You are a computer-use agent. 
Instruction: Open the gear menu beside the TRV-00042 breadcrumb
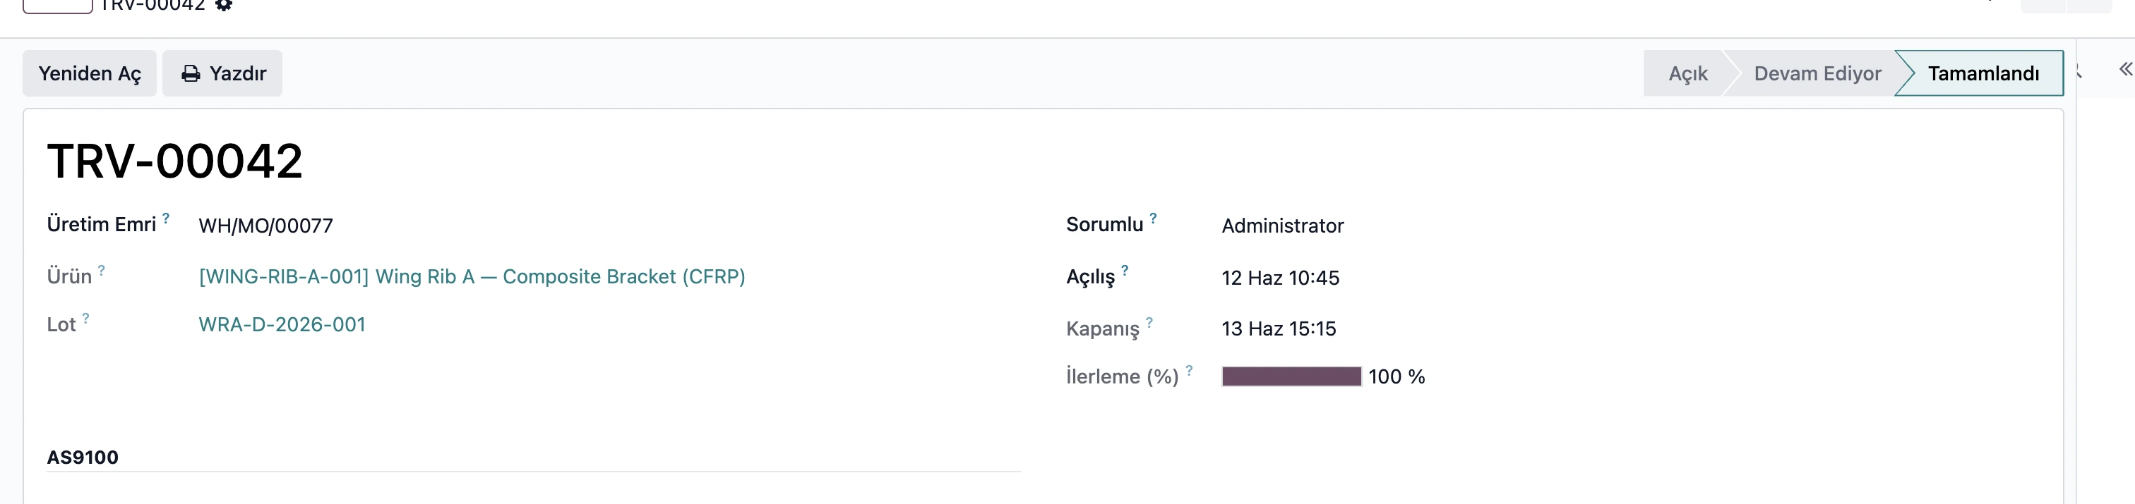pyautogui.click(x=223, y=4)
